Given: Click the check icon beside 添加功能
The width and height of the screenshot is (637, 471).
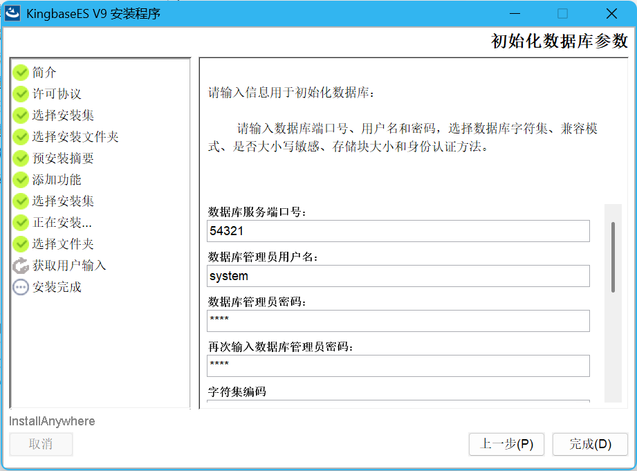Looking at the screenshot, I should (21, 180).
